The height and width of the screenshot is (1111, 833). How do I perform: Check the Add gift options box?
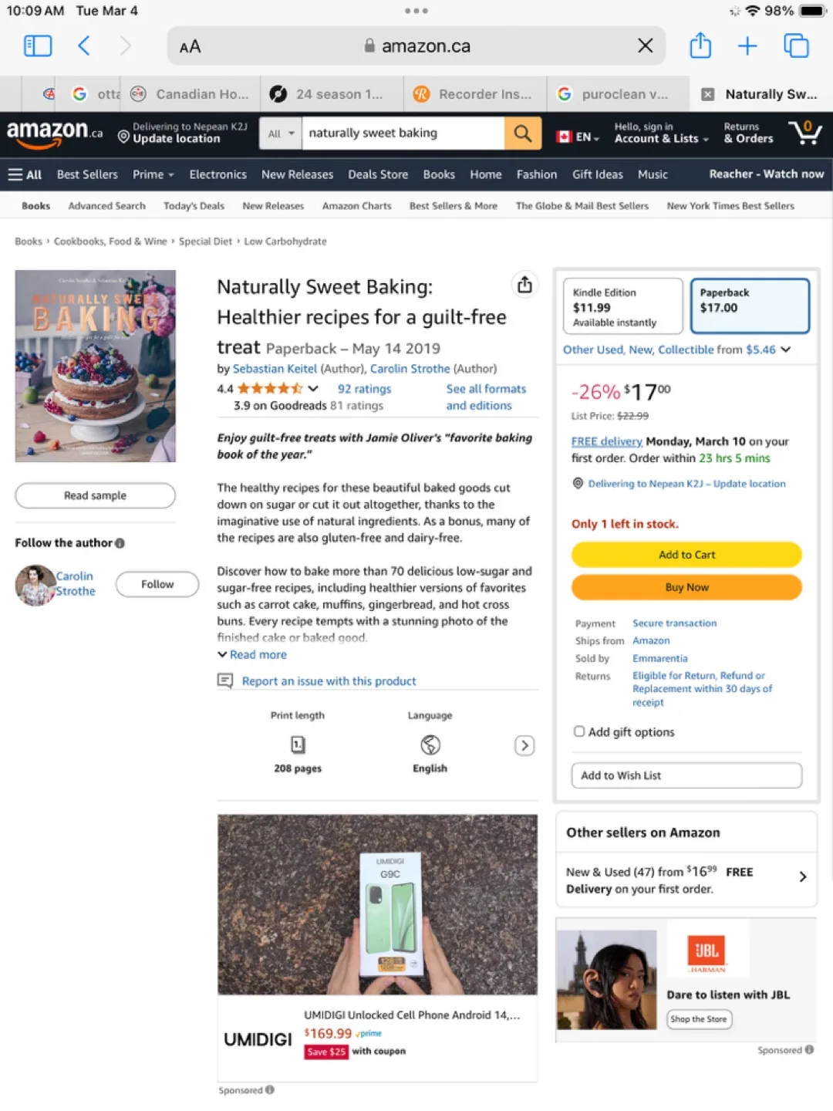tap(578, 731)
